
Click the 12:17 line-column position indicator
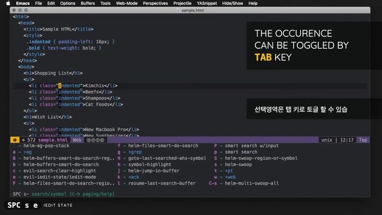click(x=347, y=140)
